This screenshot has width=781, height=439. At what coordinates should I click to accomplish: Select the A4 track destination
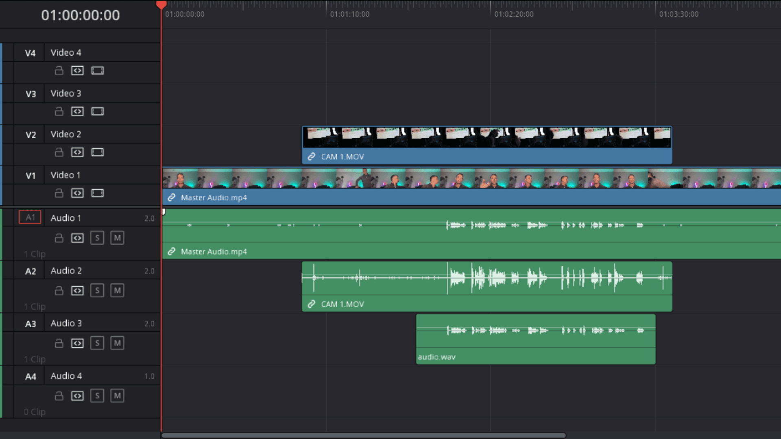[x=30, y=376]
